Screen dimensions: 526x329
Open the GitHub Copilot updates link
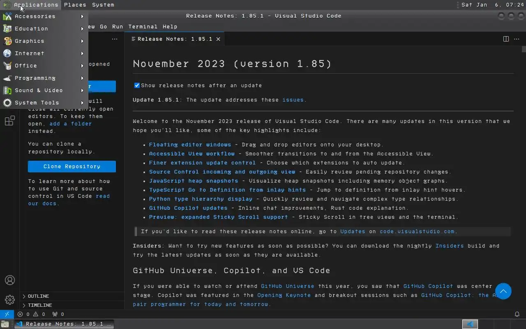click(x=188, y=208)
